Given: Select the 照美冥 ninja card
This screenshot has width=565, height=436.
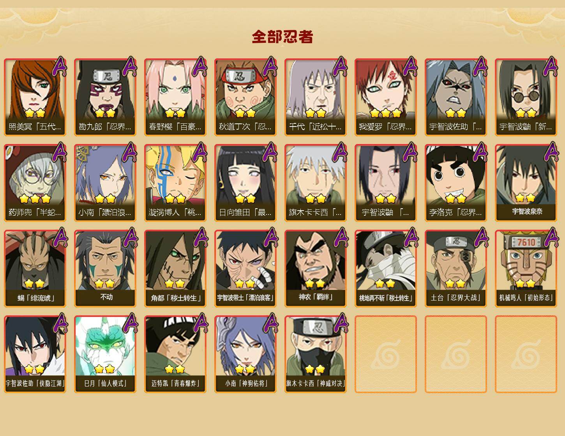Looking at the screenshot, I should coord(35,97).
